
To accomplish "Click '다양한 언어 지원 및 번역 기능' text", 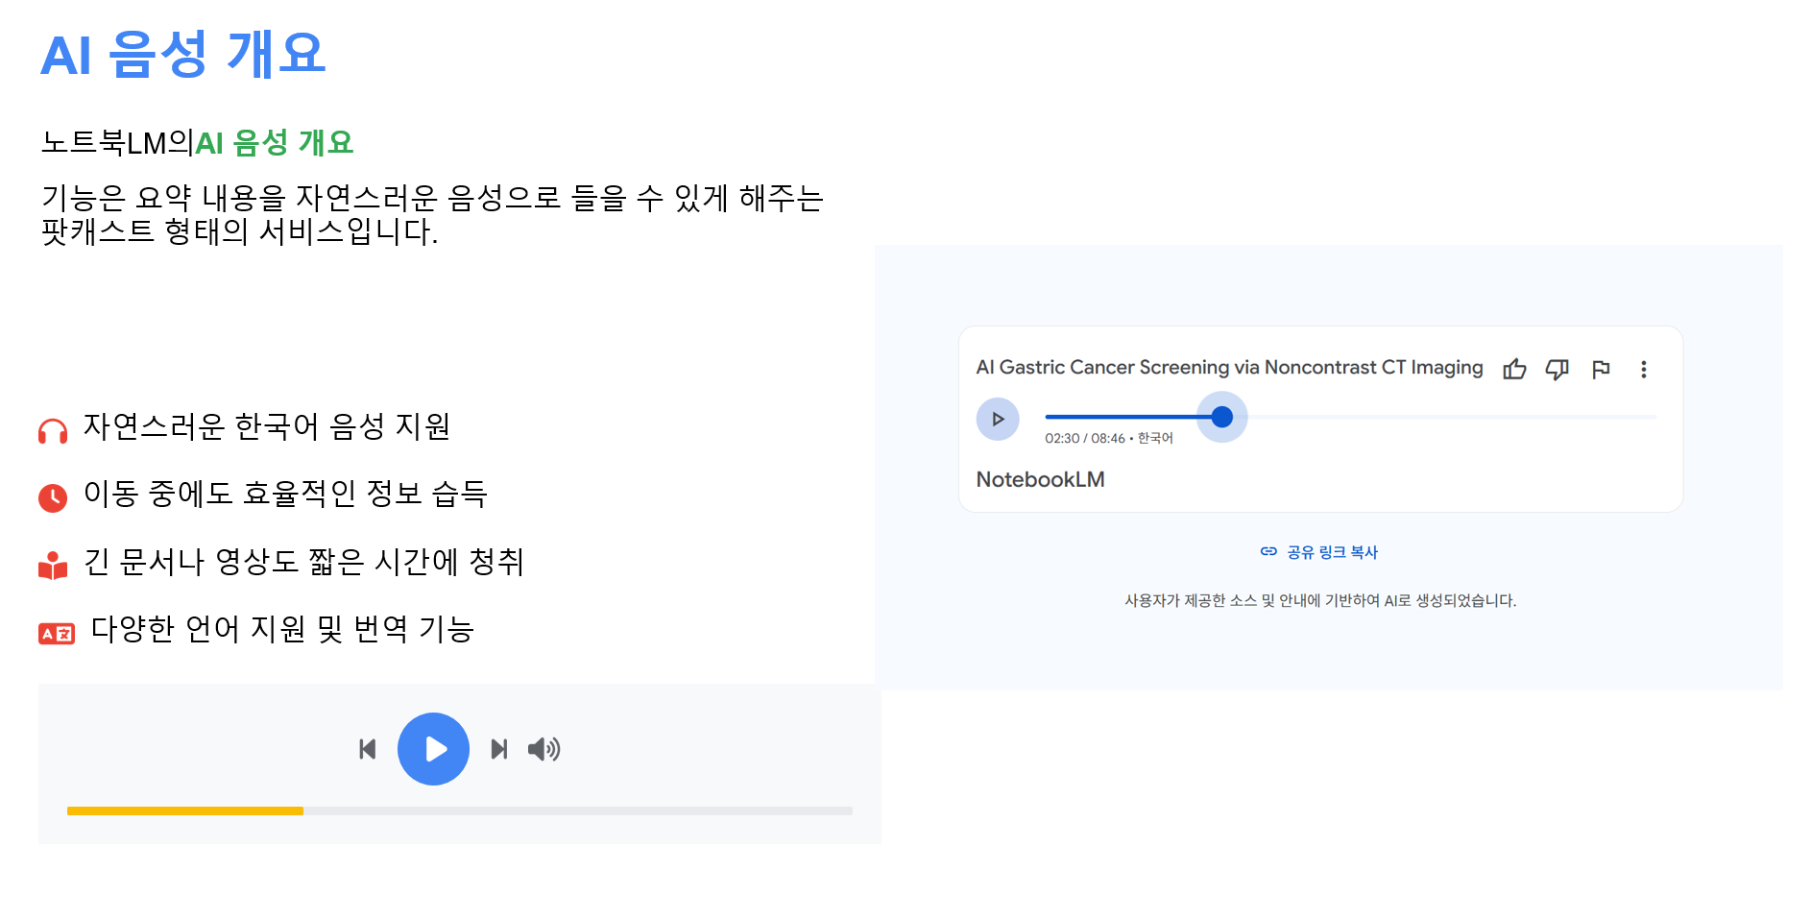I will pyautogui.click(x=282, y=629).
